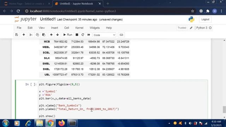Open the File menu

click(19, 28)
